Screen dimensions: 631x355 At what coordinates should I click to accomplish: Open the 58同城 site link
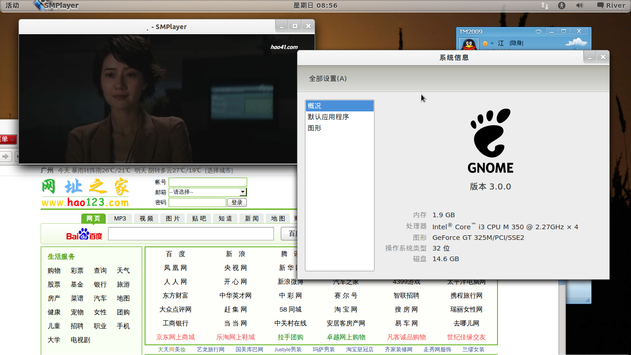291,309
